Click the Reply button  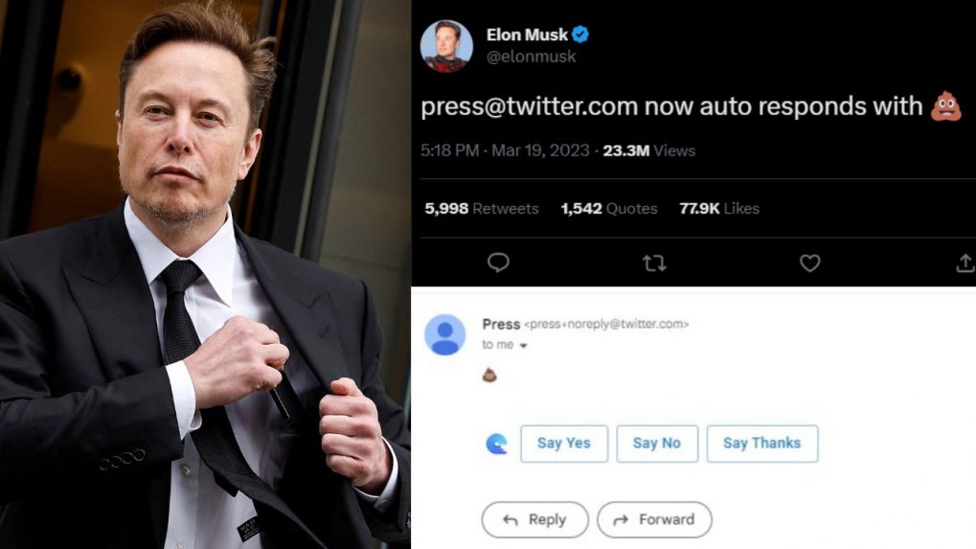pyautogui.click(x=534, y=519)
